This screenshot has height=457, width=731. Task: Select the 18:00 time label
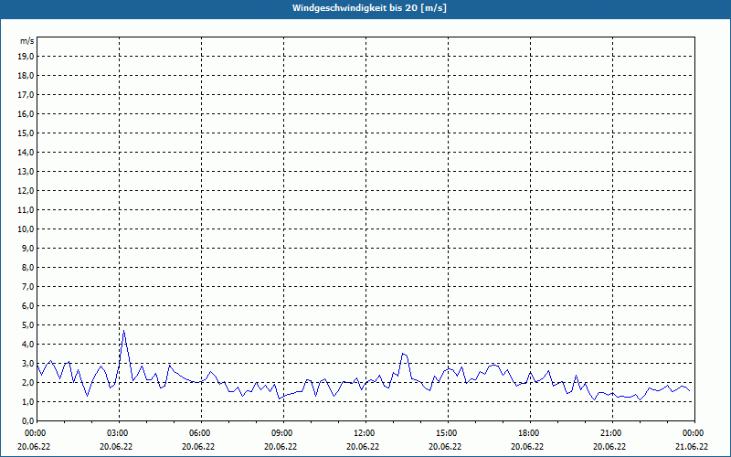click(x=530, y=433)
